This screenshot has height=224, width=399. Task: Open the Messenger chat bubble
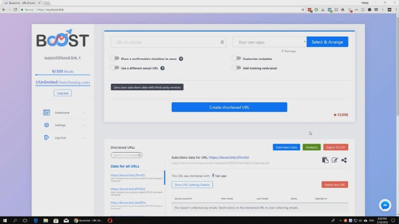coord(385,205)
